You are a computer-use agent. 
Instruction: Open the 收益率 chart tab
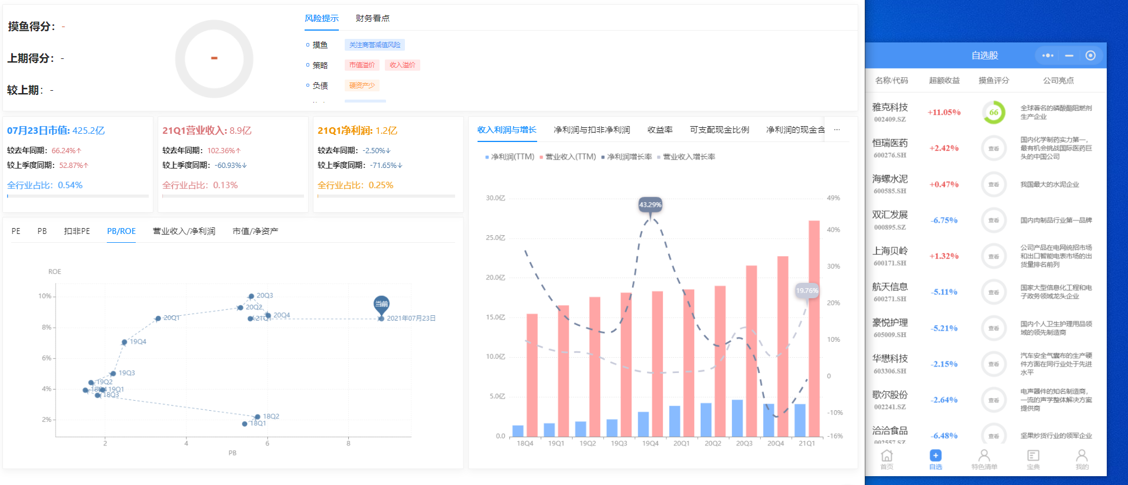point(660,130)
